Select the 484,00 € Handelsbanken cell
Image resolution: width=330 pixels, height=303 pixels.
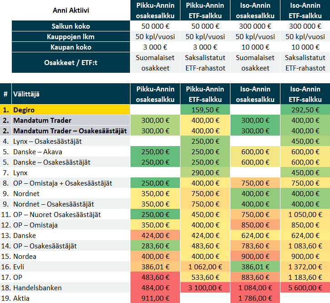coord(155,288)
